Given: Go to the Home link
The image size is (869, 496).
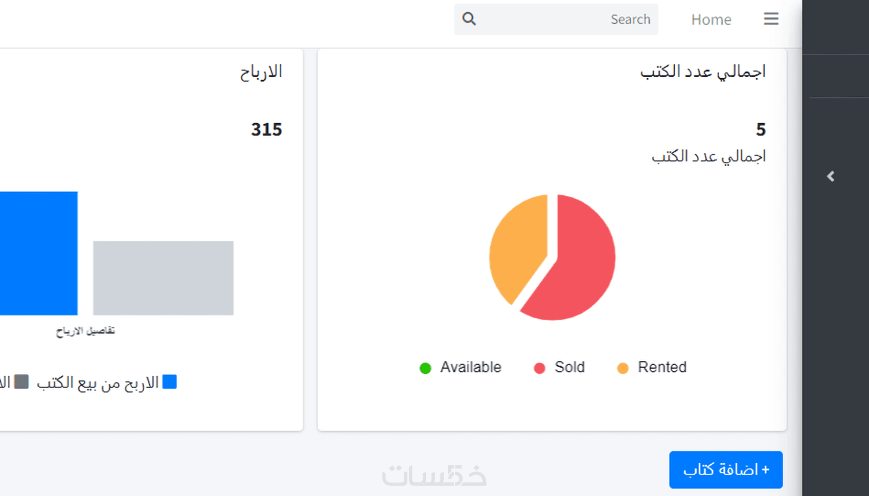Looking at the screenshot, I should point(711,19).
